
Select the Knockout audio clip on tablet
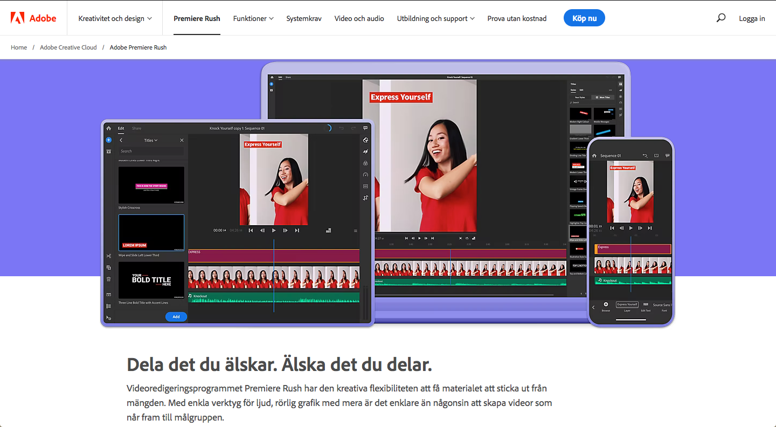click(x=274, y=297)
